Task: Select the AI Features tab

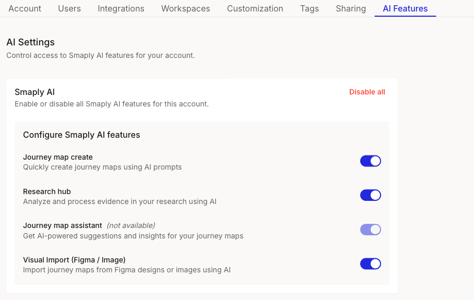Action: click(405, 8)
